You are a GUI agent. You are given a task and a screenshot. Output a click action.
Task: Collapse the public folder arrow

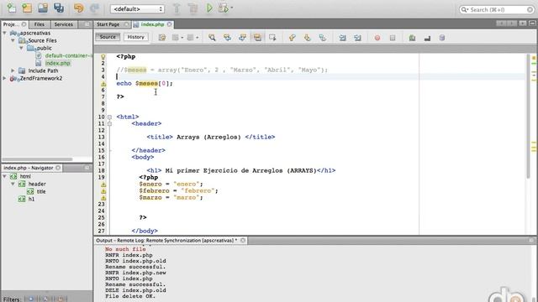(21, 49)
